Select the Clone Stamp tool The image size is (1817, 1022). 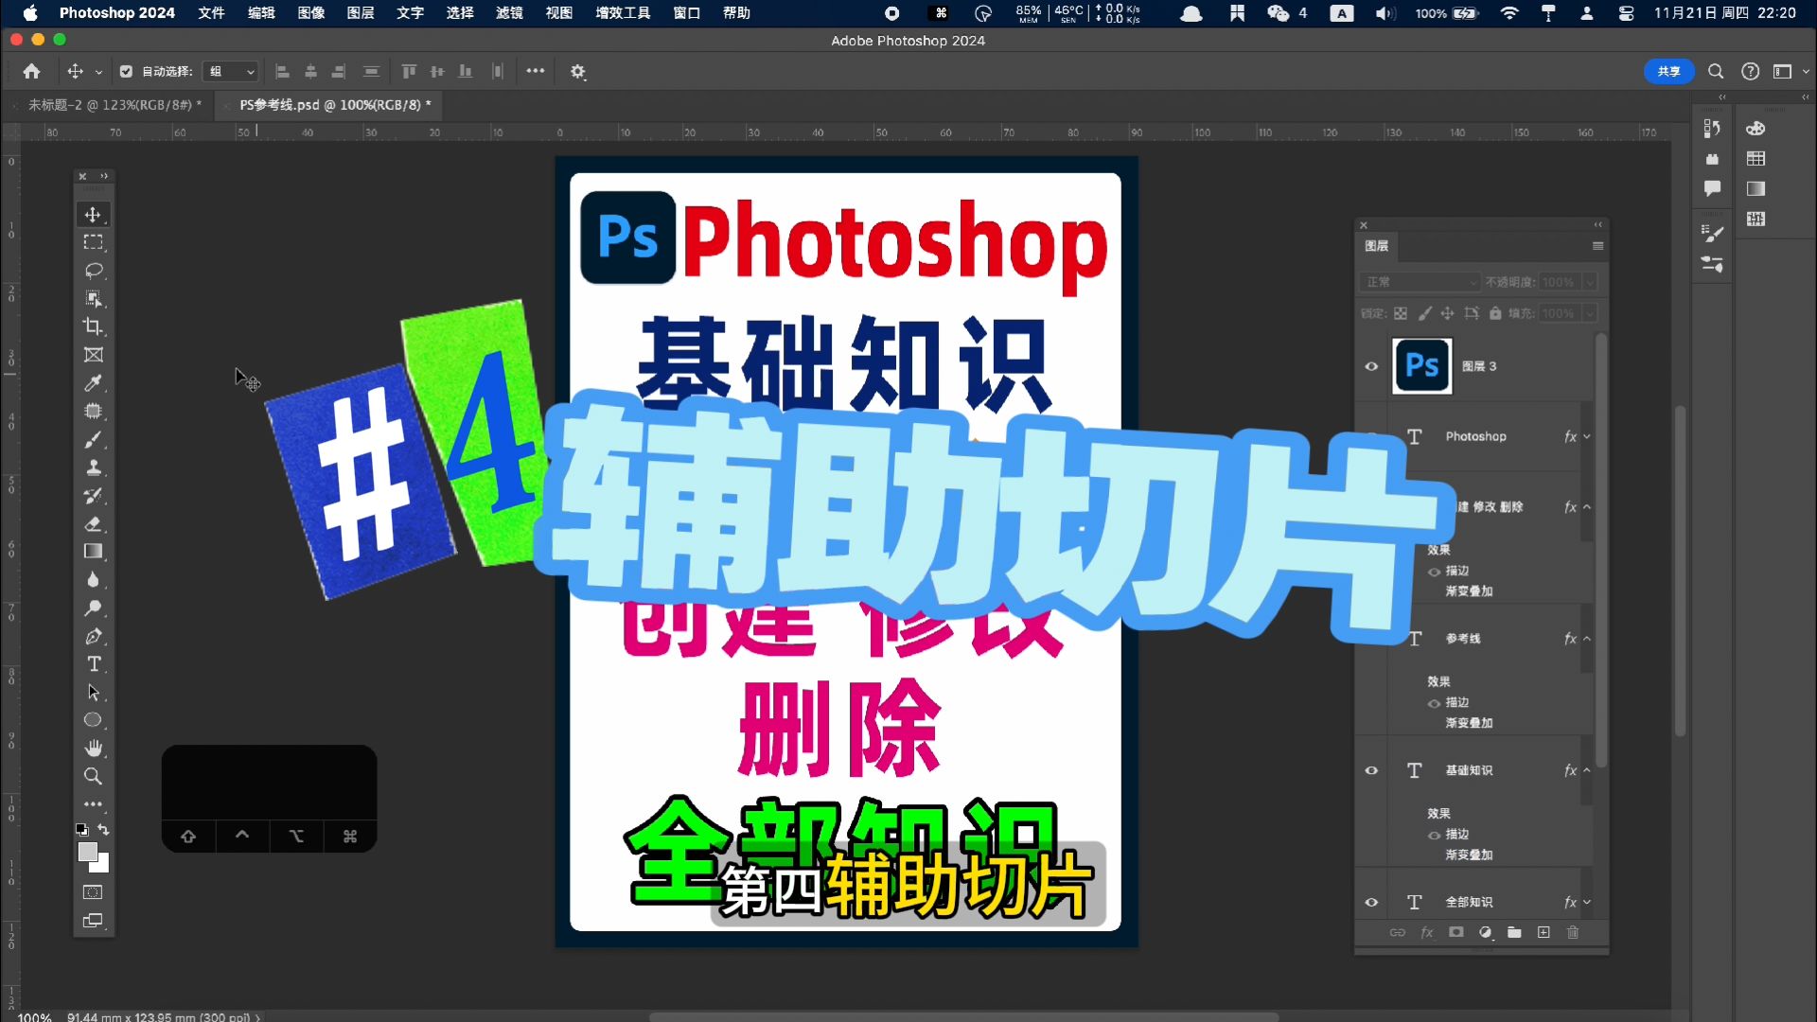click(93, 467)
